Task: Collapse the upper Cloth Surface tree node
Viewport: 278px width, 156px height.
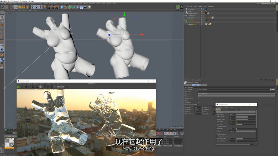Action: click(185, 15)
